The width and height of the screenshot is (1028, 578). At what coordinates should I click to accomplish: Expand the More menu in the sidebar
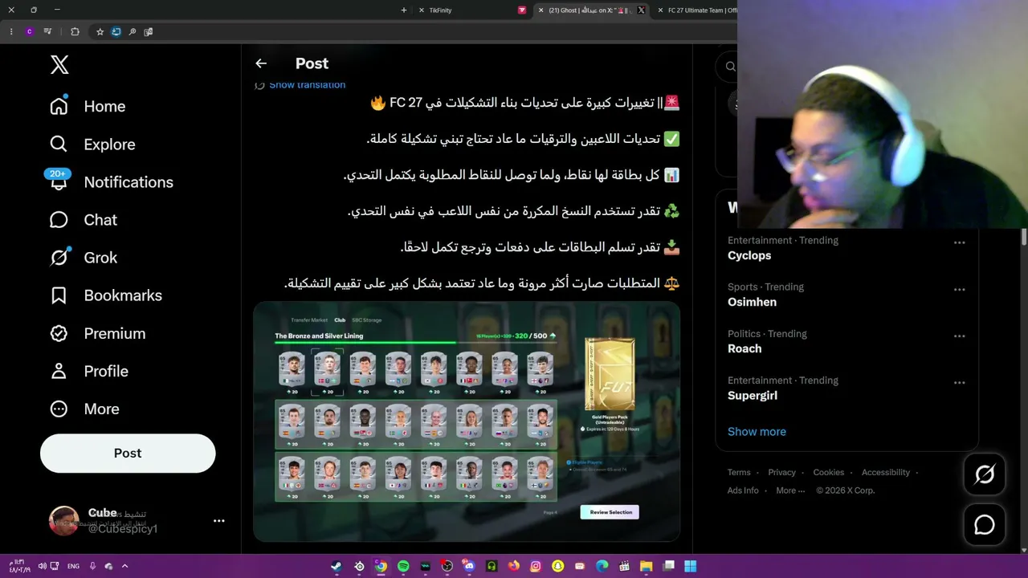(84, 409)
